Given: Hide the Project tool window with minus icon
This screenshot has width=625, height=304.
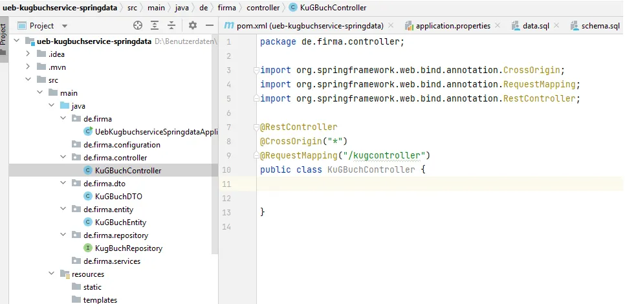Looking at the screenshot, I should [210, 25].
